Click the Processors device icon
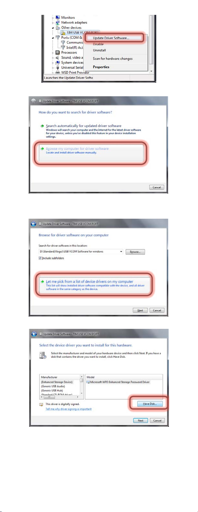Image resolution: width=198 pixels, height=512 pixels. tap(57, 53)
